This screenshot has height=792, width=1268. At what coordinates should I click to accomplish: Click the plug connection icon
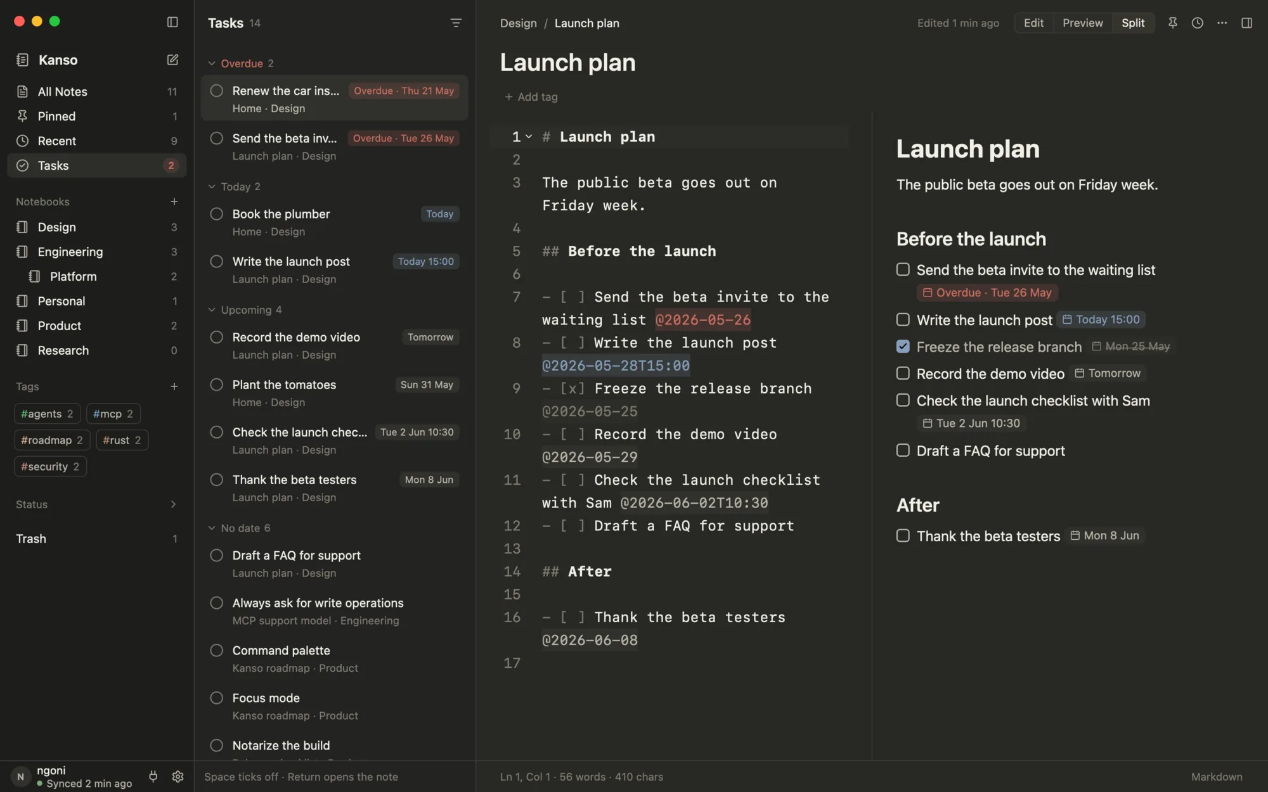pyautogui.click(x=153, y=777)
